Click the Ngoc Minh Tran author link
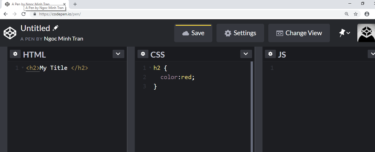Screen dimensions: 375x152 [64, 39]
